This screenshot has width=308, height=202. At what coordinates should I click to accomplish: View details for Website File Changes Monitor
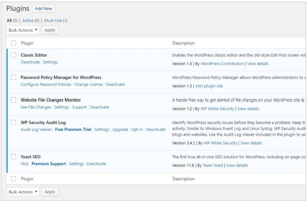click(x=248, y=109)
